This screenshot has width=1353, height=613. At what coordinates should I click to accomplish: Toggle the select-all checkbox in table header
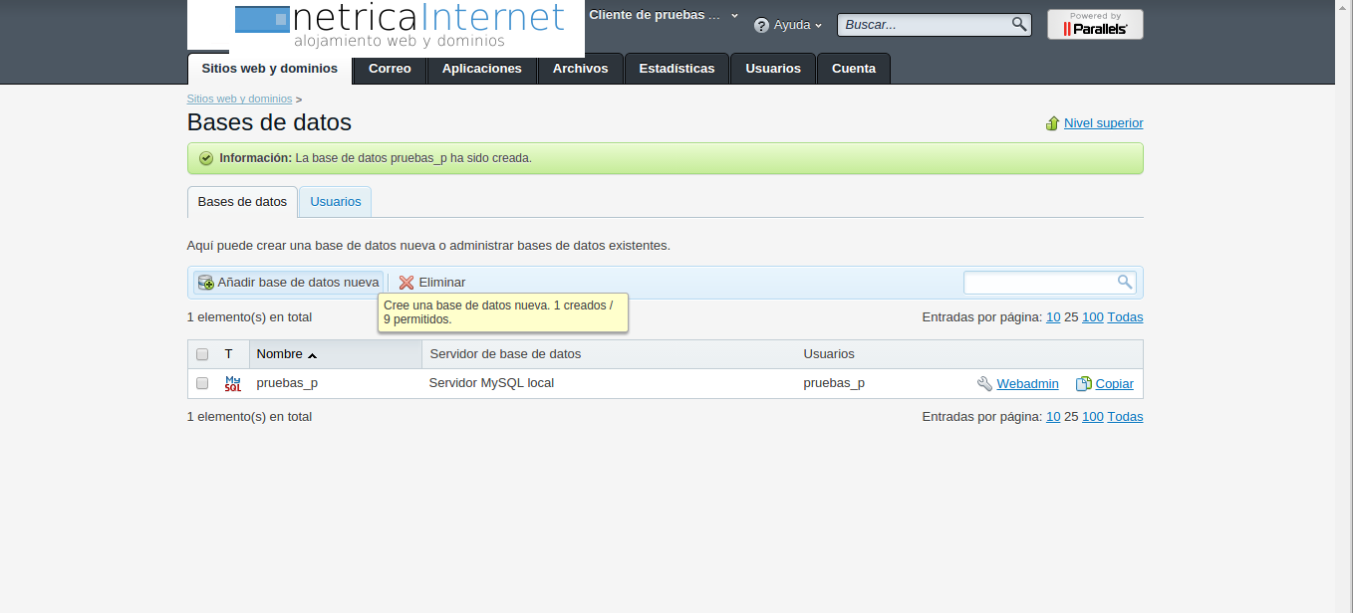click(202, 354)
